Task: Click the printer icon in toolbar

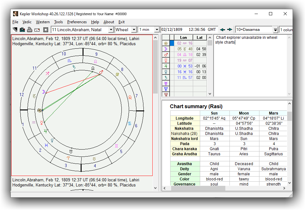Action: point(30,30)
